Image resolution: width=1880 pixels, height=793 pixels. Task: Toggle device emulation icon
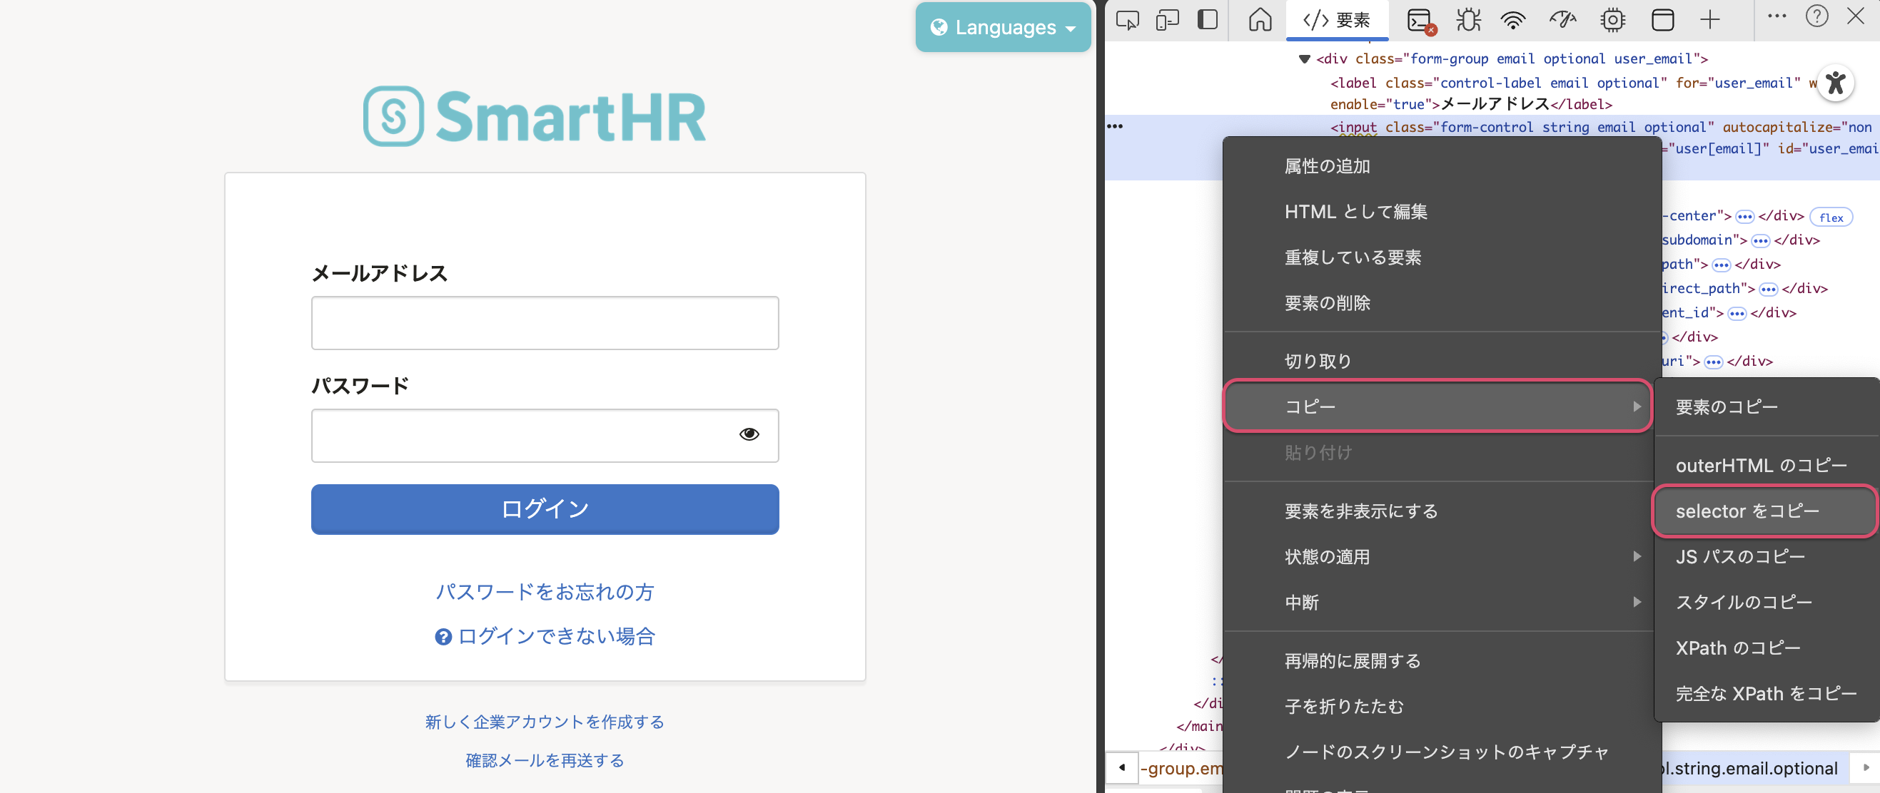pyautogui.click(x=1168, y=20)
